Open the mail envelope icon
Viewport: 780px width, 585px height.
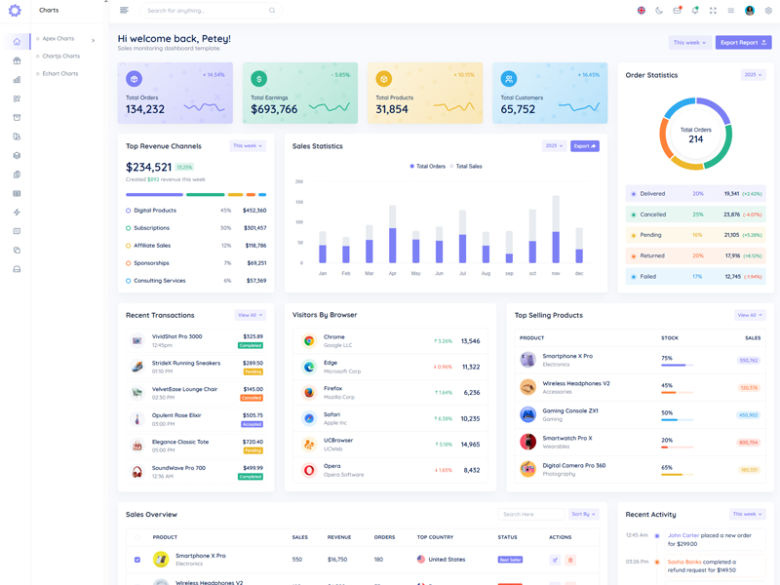coord(677,11)
